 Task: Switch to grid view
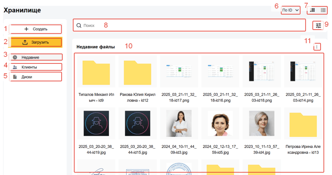[x=312, y=10]
